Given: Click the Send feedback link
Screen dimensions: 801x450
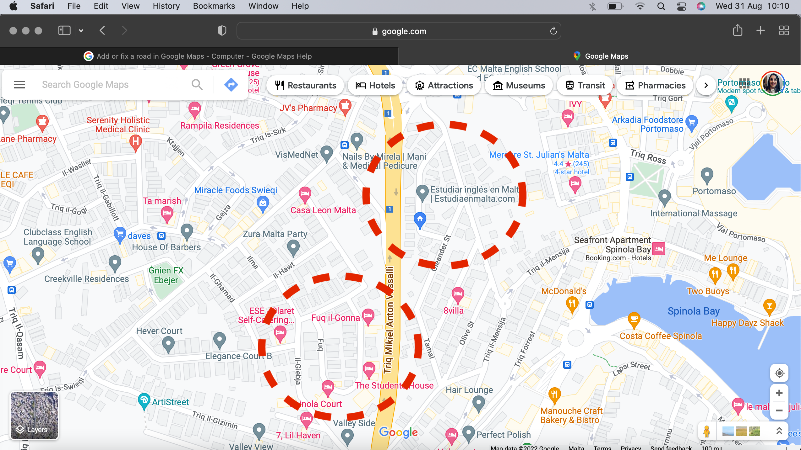Looking at the screenshot, I should pyautogui.click(x=671, y=448).
